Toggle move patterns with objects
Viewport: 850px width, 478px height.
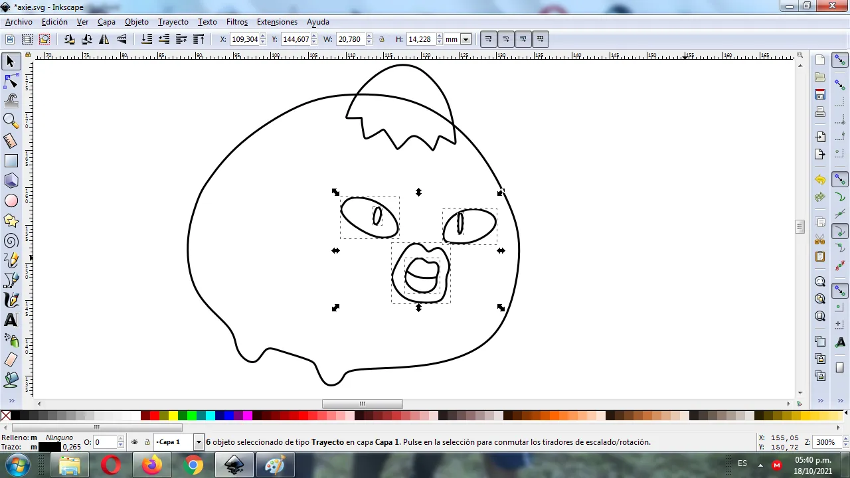(x=540, y=39)
